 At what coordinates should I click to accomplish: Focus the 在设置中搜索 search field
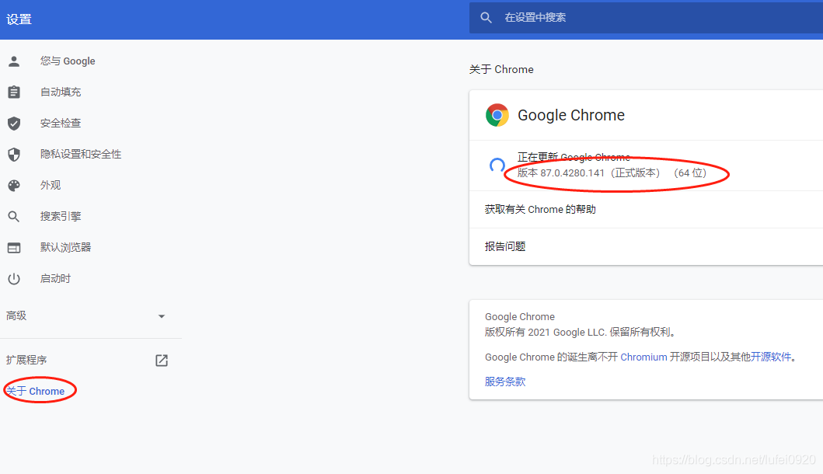(646, 18)
